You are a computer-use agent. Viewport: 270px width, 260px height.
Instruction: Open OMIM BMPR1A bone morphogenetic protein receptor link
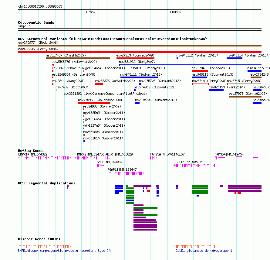click(64, 251)
